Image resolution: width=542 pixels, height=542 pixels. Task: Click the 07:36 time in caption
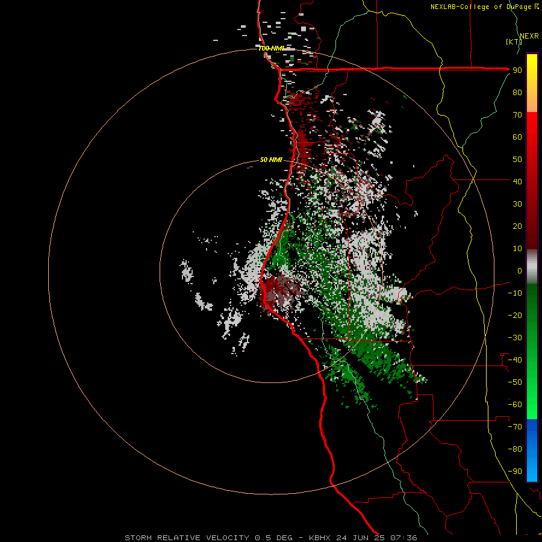click(403, 538)
